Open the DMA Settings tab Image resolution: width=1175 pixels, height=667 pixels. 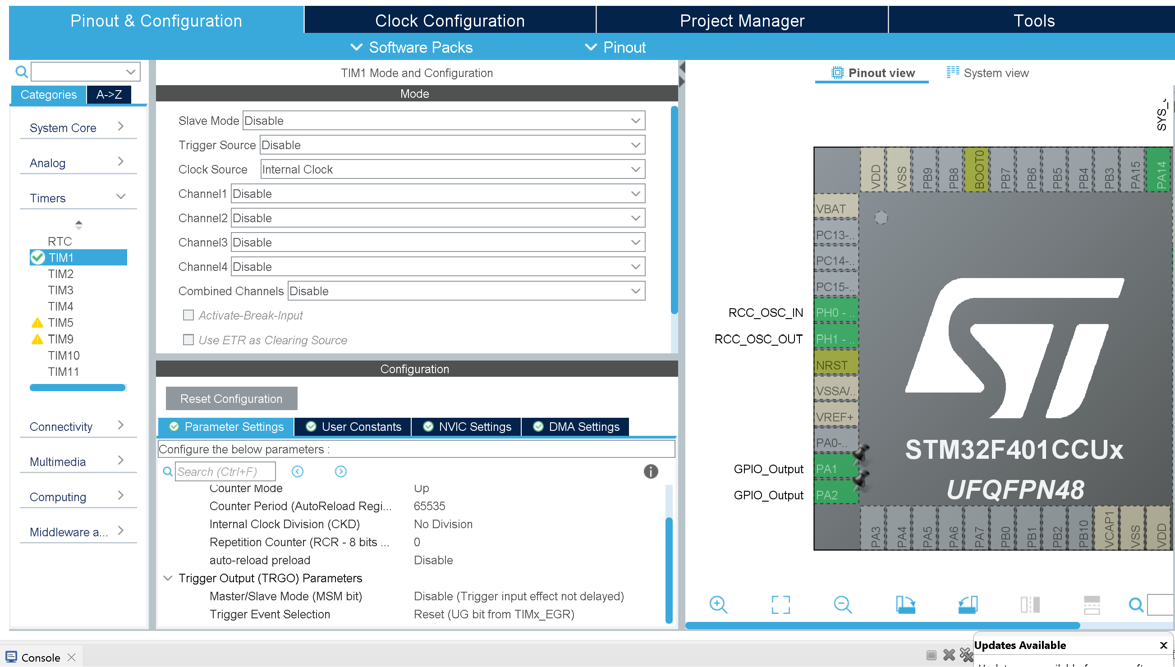[576, 426]
